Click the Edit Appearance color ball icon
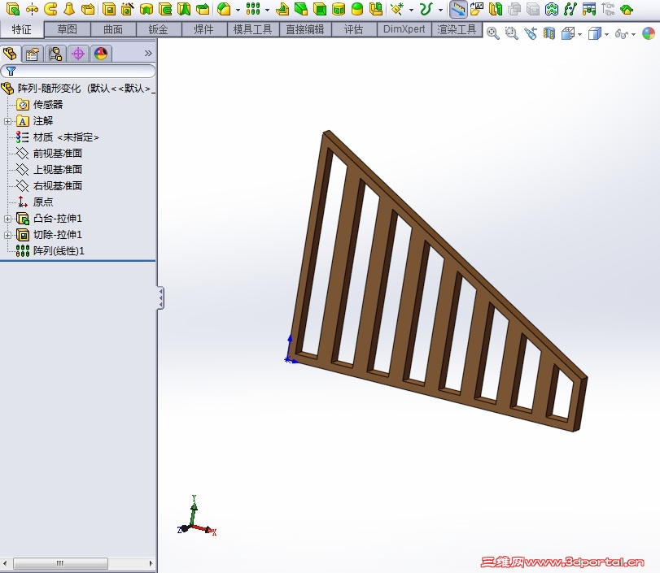 (649, 33)
